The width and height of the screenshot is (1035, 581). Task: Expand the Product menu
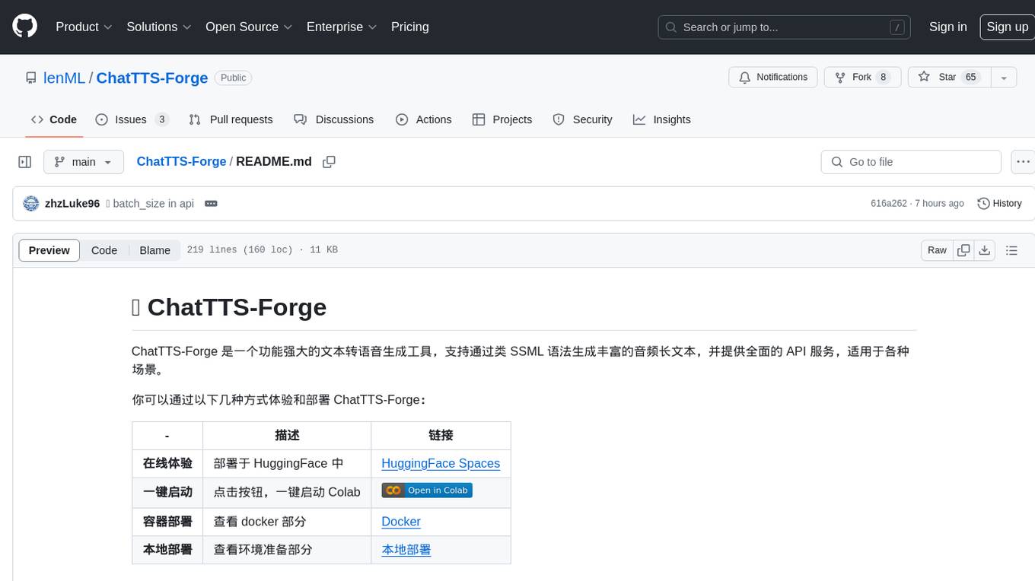84,27
